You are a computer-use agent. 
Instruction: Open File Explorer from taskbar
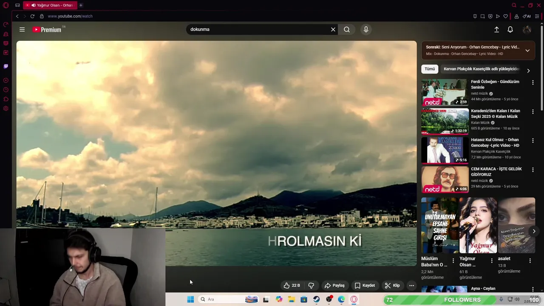[x=292, y=299]
